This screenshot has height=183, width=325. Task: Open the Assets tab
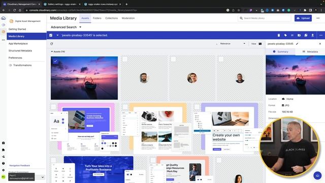point(85,18)
